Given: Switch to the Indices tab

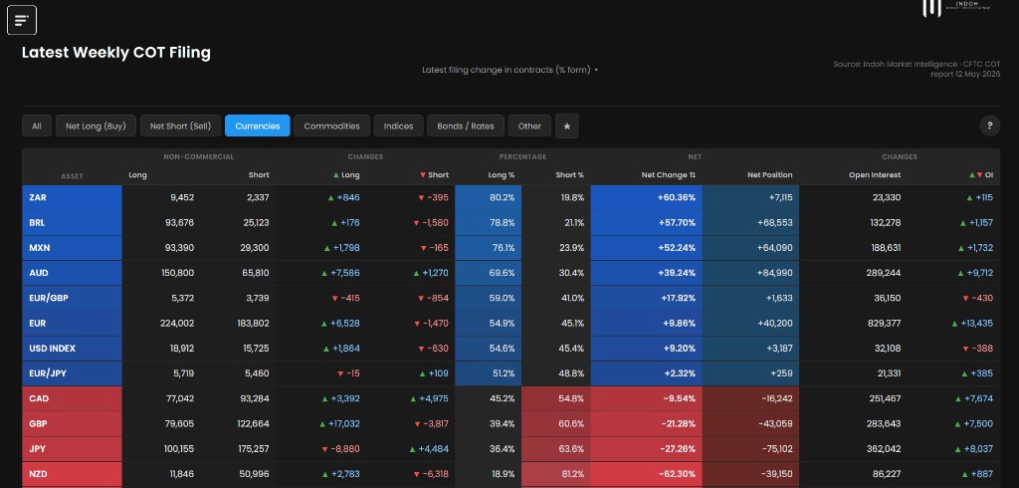Looking at the screenshot, I should pos(398,126).
